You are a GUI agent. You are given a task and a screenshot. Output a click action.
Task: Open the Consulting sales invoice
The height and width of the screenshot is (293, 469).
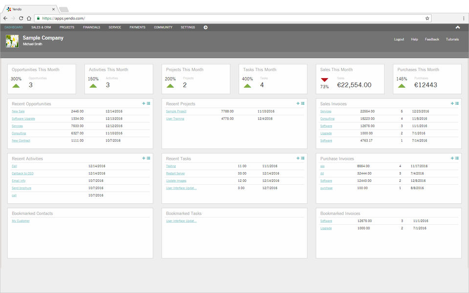327,119
